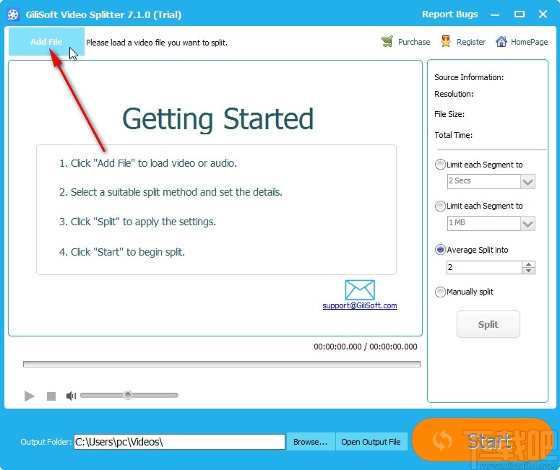Image resolution: width=560 pixels, height=470 pixels.
Task: Click 'Please load a video file you want to split.'
Action: [x=157, y=43]
